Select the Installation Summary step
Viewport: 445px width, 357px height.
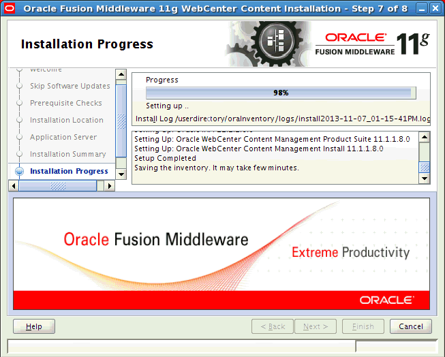[x=68, y=154]
